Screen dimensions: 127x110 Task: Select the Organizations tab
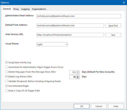(x=39, y=9)
